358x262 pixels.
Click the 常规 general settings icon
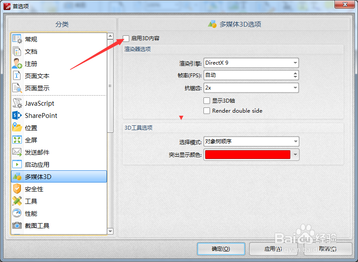pos(17,39)
